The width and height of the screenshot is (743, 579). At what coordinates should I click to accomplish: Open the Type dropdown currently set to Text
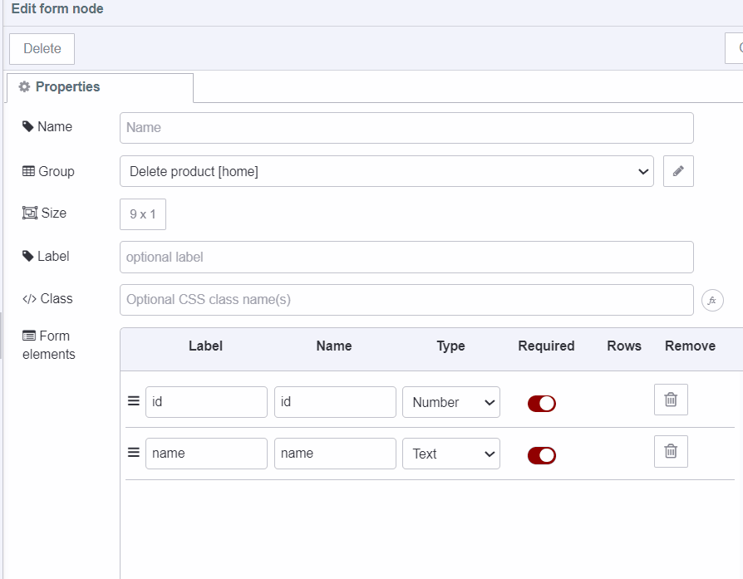tap(450, 454)
